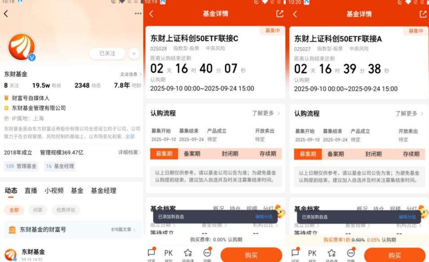Open the three-dot more menu on profile
The width and height of the screenshot is (429, 262).
[x=138, y=13]
